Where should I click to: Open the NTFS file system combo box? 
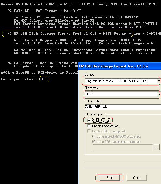(x=122, y=94)
